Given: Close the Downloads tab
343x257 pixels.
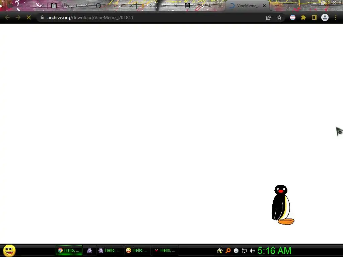Looking at the screenshot, I should point(176,6).
